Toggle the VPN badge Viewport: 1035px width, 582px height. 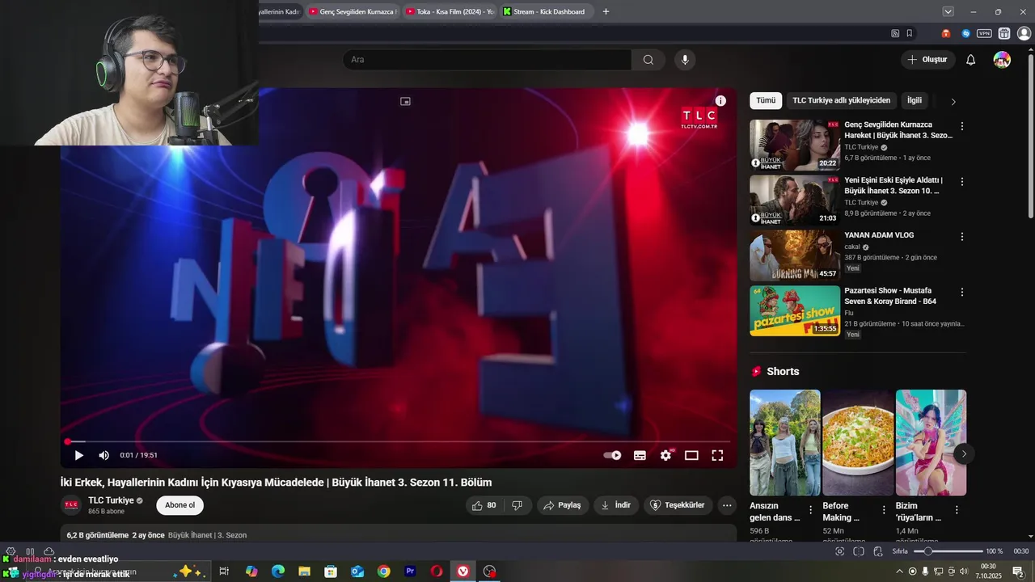pyautogui.click(x=984, y=33)
